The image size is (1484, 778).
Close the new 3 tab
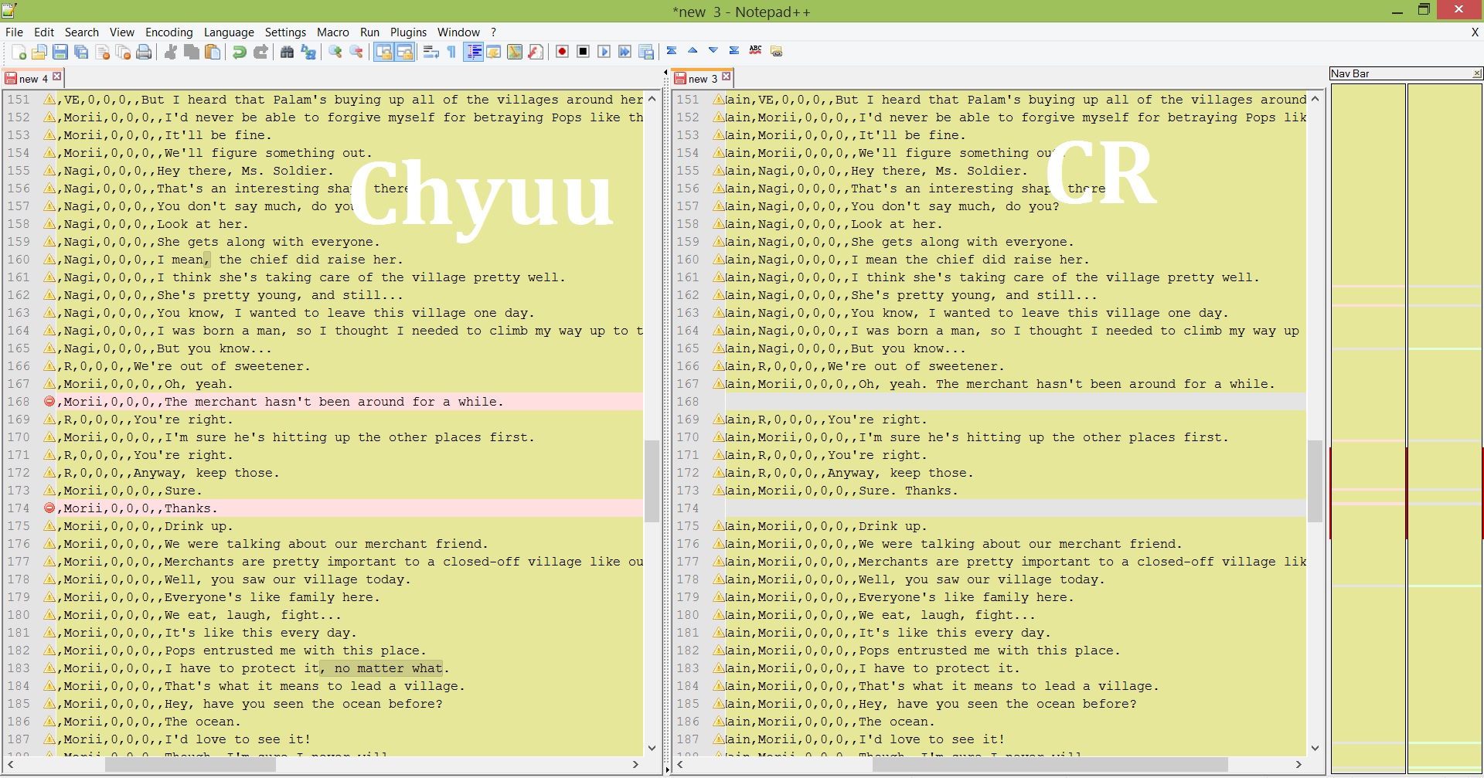[727, 76]
